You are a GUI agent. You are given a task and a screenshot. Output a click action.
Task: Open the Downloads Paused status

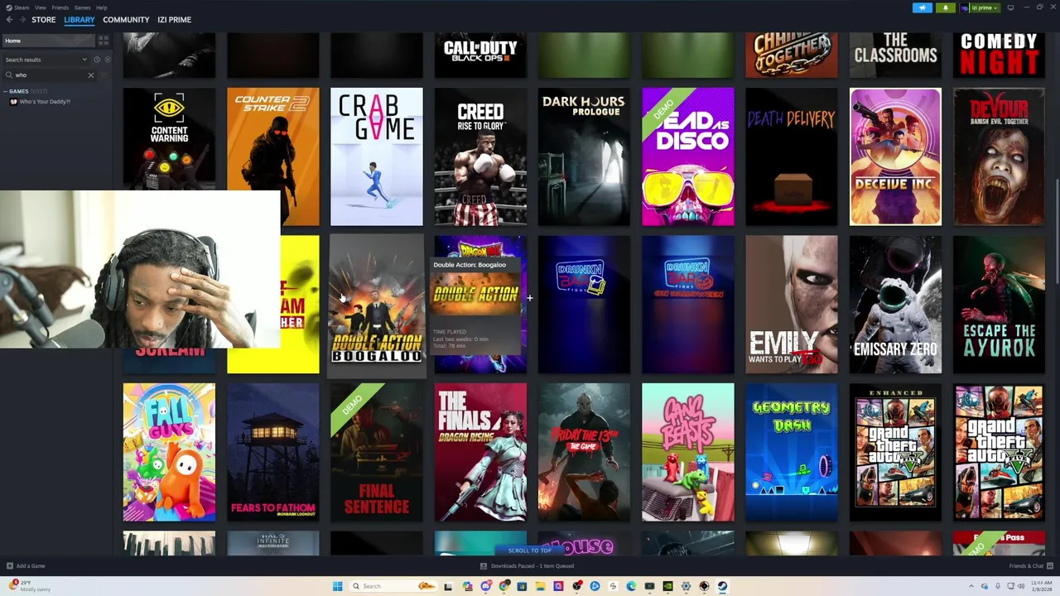[x=528, y=566]
